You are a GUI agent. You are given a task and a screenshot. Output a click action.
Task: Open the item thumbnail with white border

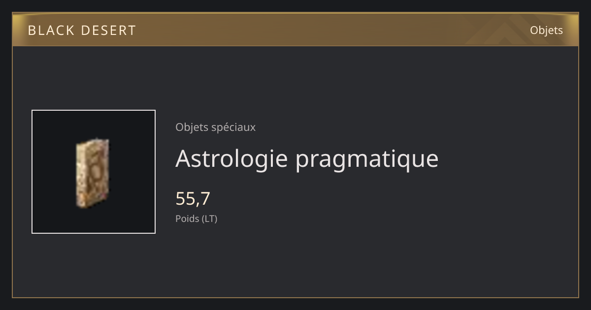coord(94,172)
